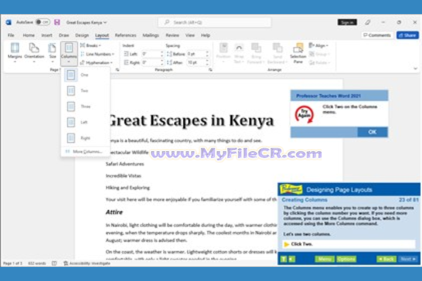Open the Page Setup dialog launcher
Image resolution: width=422 pixels, height=281 pixels.
[x=118, y=70]
